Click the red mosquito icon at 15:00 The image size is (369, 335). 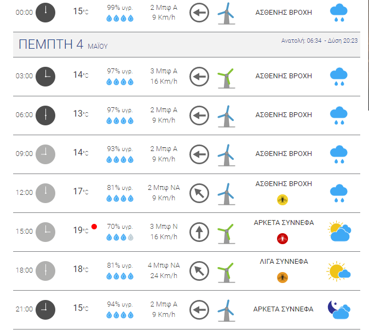[282, 239]
